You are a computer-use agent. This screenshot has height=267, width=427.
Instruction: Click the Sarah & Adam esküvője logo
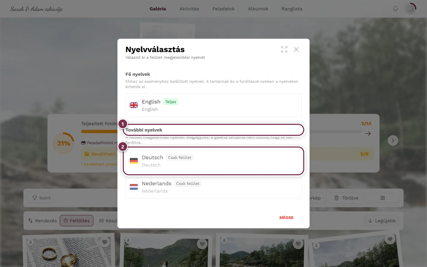(x=36, y=9)
